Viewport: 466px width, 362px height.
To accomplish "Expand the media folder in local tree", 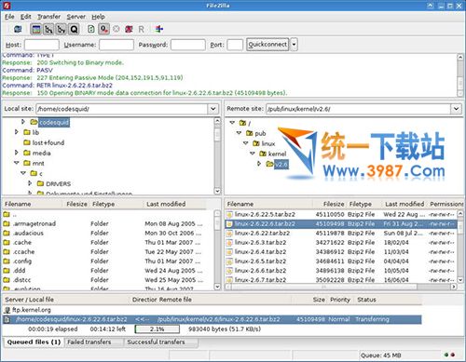I will [x=17, y=153].
